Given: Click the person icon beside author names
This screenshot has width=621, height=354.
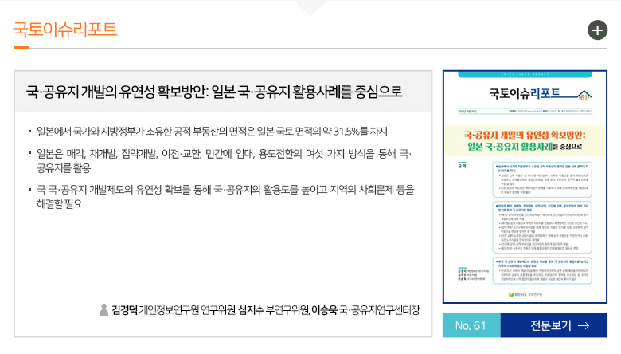Looking at the screenshot, I should point(103,309).
